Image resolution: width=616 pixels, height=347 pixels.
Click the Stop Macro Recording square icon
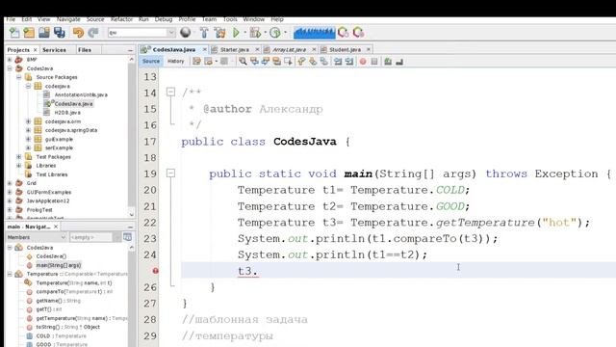(374, 62)
